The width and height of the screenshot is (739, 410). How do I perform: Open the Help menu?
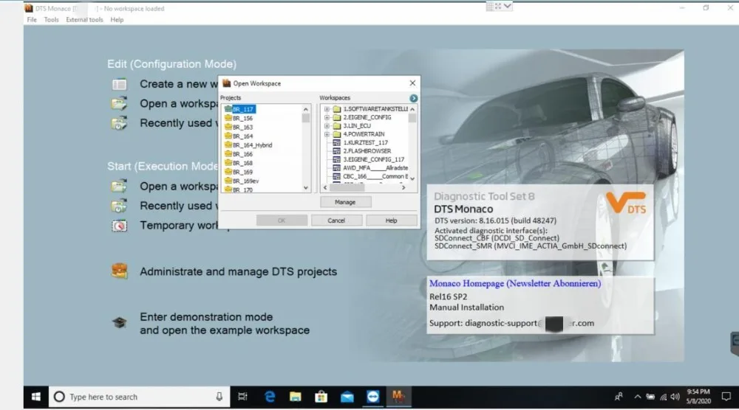click(117, 20)
